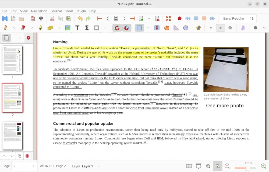269x172 pixels.
Task: Select thick line thickness dot
Action: point(230,28)
